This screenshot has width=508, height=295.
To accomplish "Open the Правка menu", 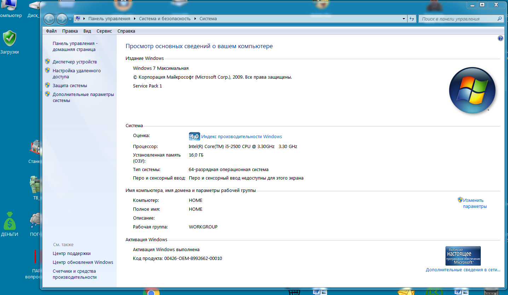I will click(70, 31).
